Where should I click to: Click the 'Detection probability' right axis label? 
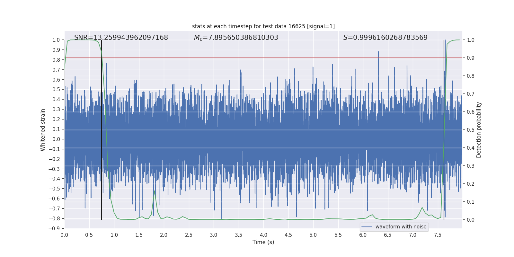pyautogui.click(x=479, y=130)
